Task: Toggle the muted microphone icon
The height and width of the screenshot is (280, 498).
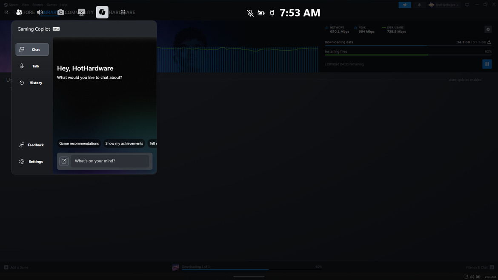Action: coord(250,13)
